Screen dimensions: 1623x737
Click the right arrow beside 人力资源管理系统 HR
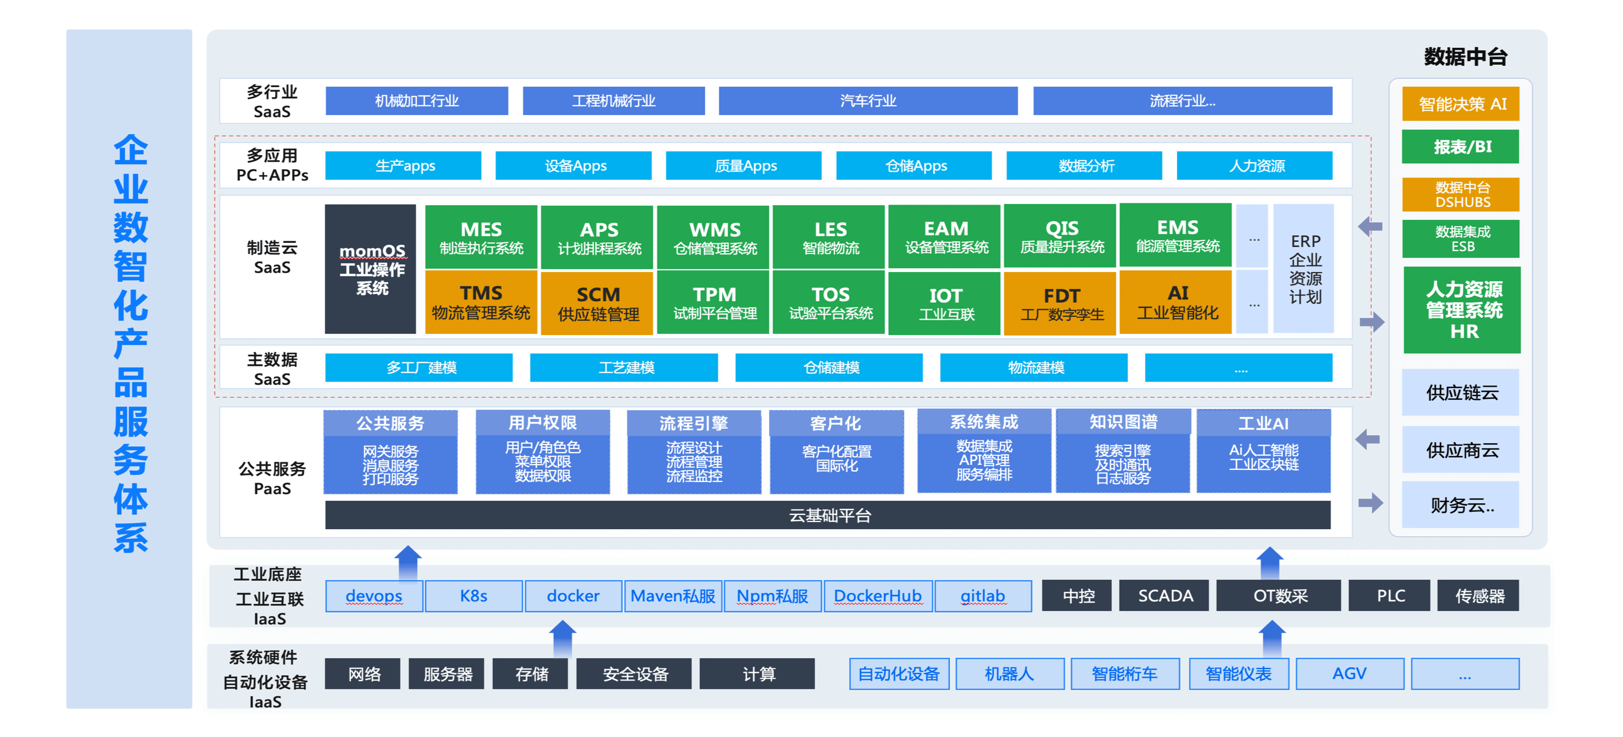[x=1372, y=322]
